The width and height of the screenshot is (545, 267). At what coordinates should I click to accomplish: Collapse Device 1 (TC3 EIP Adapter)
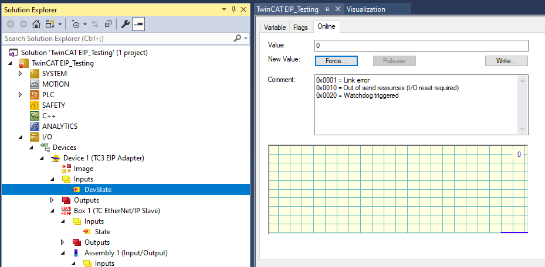tap(41, 158)
